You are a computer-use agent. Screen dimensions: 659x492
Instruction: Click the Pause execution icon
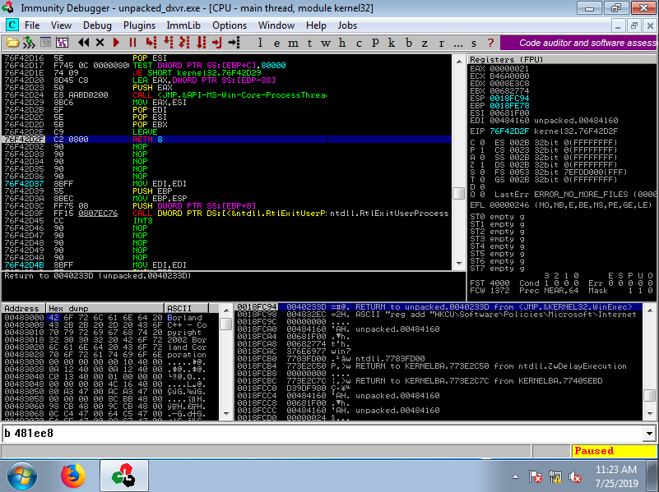point(132,43)
